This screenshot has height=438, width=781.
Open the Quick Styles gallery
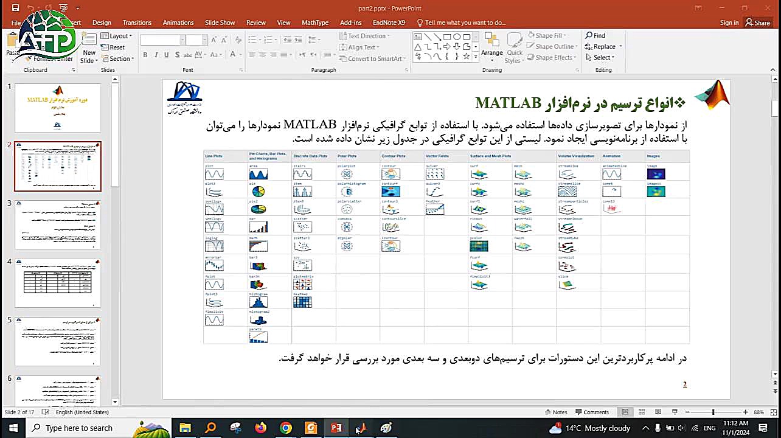coord(515,48)
